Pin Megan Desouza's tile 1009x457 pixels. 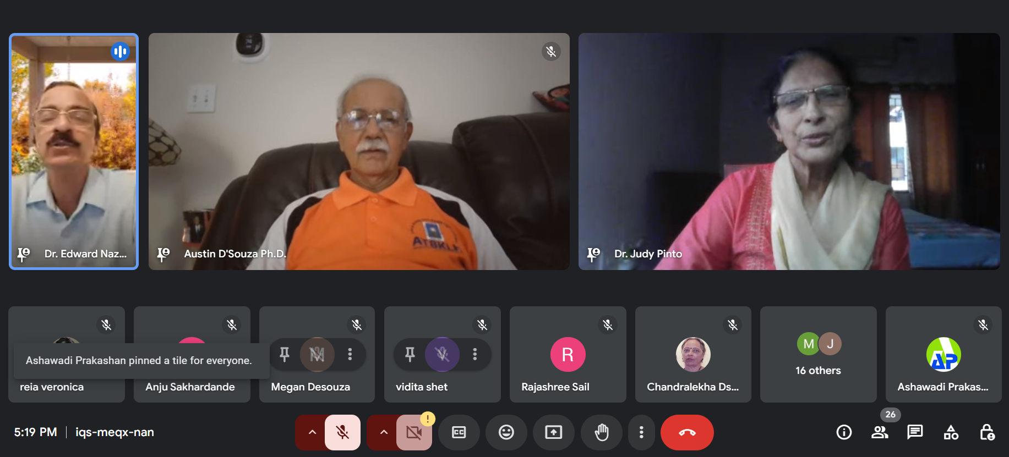285,354
